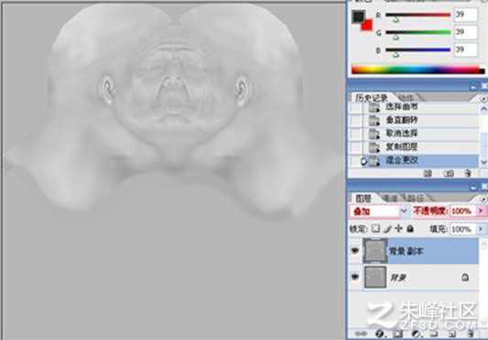Click the lock all icon in Layers panel
This screenshot has height=340, width=488.
pyautogui.click(x=410, y=229)
